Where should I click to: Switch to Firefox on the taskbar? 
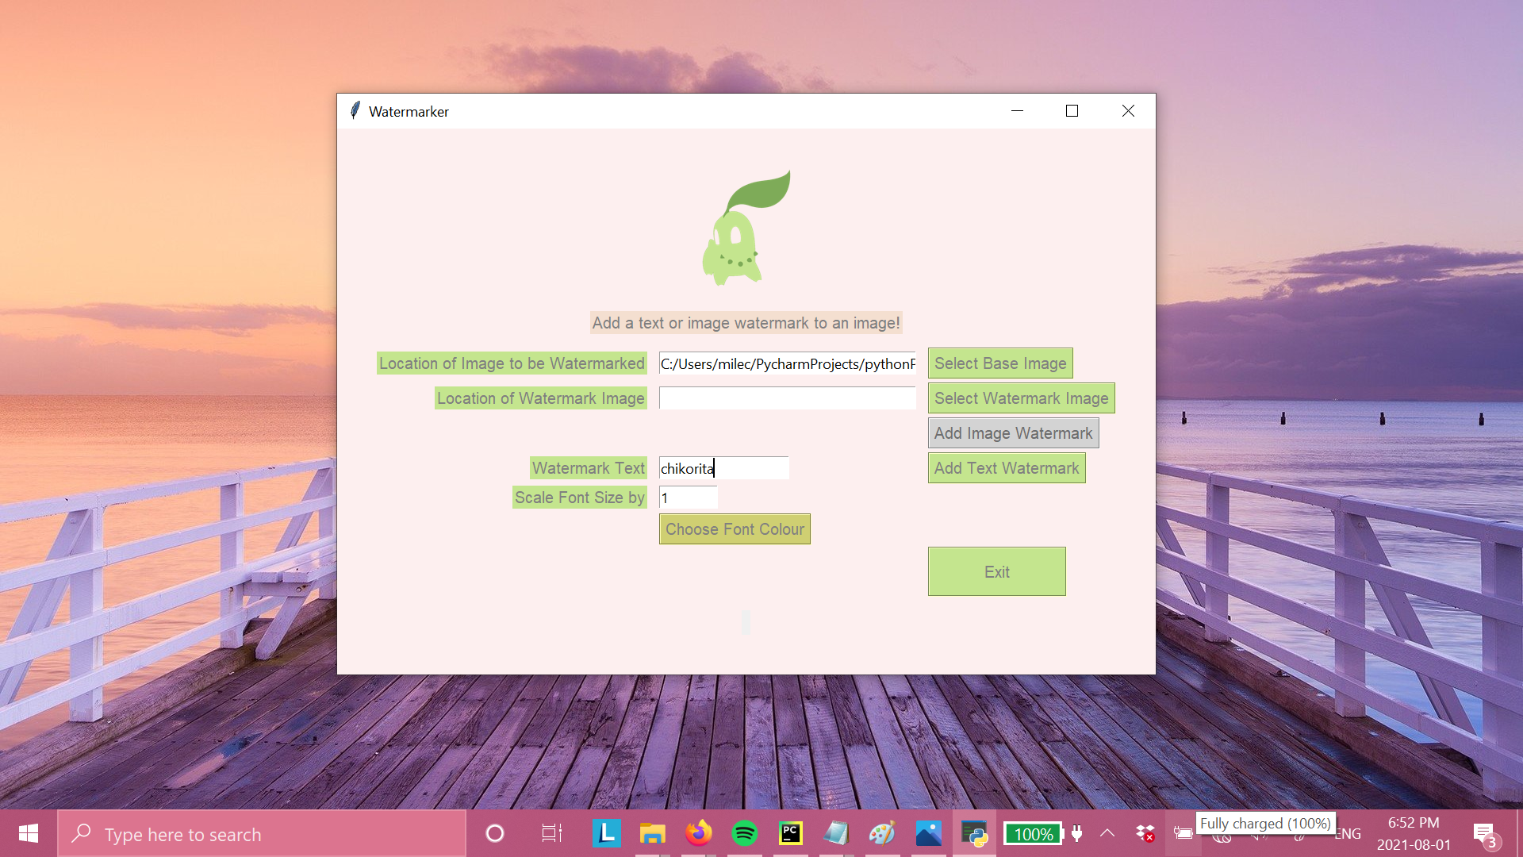point(699,834)
